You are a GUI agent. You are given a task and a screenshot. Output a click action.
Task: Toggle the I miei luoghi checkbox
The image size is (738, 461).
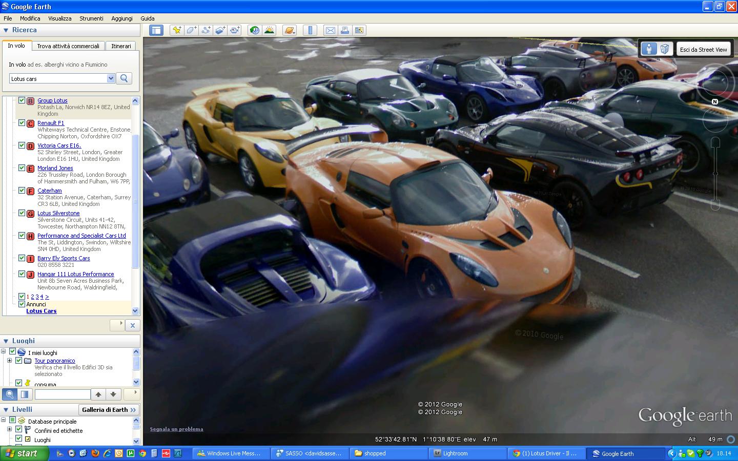coord(12,352)
